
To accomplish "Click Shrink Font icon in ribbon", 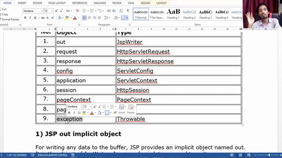I will coord(61,11).
